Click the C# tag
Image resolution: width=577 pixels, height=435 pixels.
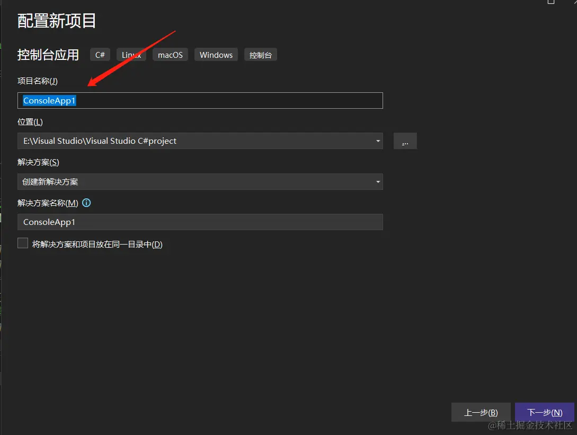point(100,55)
